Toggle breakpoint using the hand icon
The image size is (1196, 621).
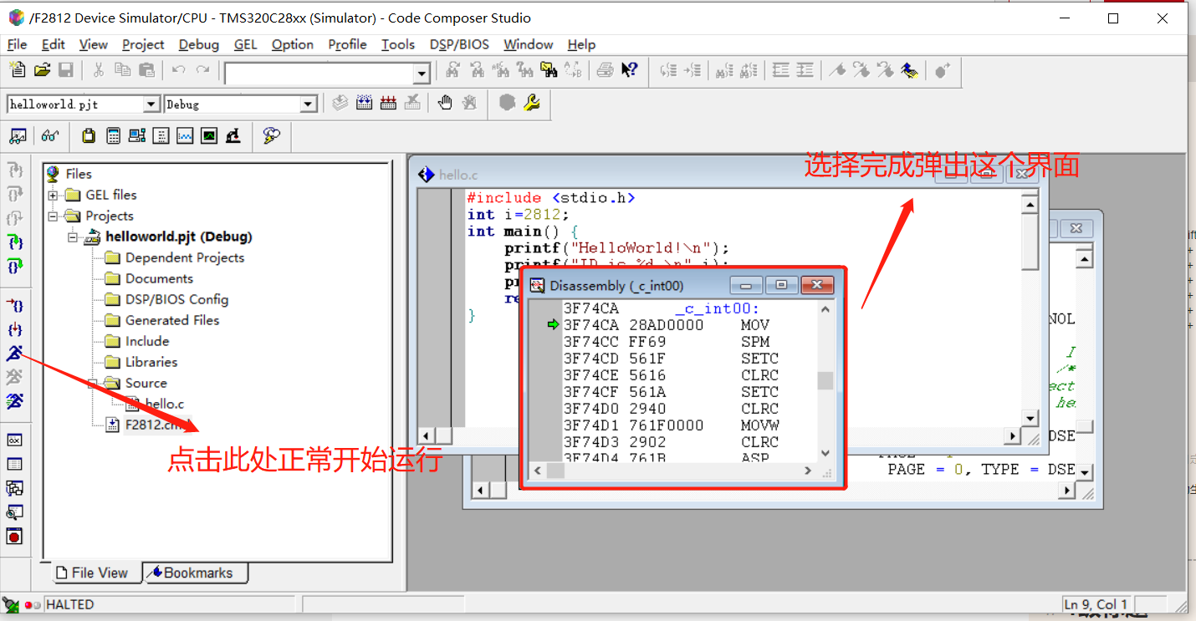(x=445, y=103)
